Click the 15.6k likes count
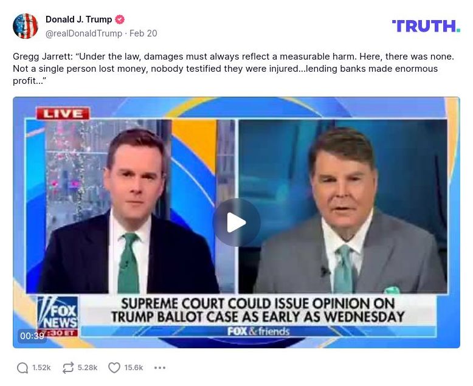This screenshot has height=386, width=473. (x=134, y=368)
